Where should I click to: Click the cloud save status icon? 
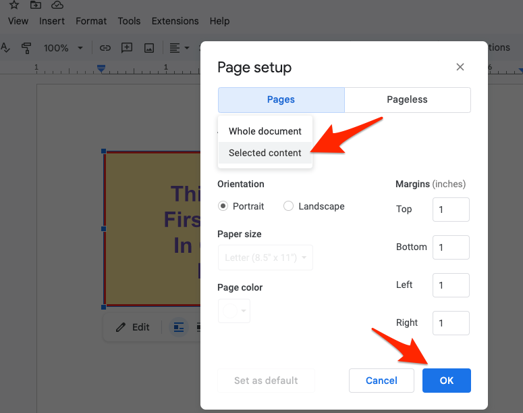tap(57, 5)
